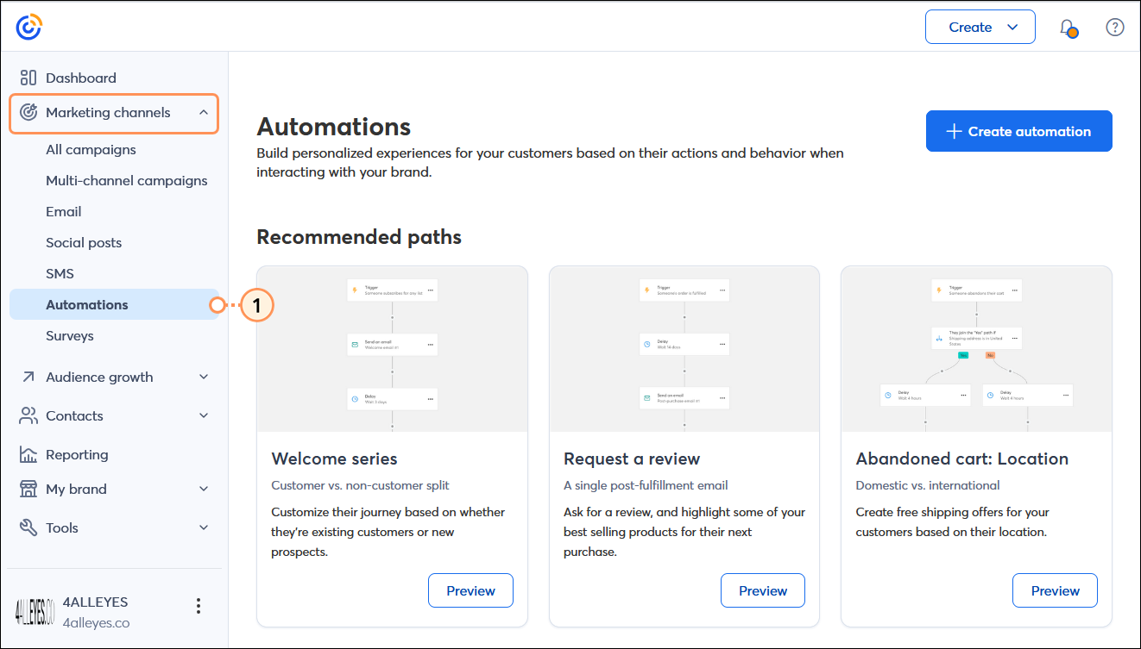1141x649 pixels.
Task: Click the Dashboard grid icon
Action: click(x=28, y=78)
